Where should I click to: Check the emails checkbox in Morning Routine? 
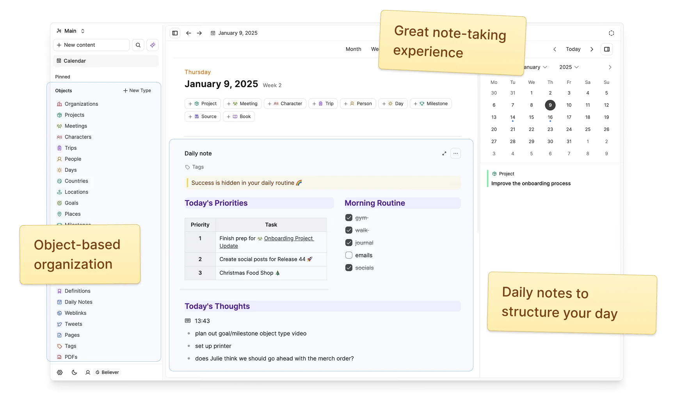coord(348,255)
